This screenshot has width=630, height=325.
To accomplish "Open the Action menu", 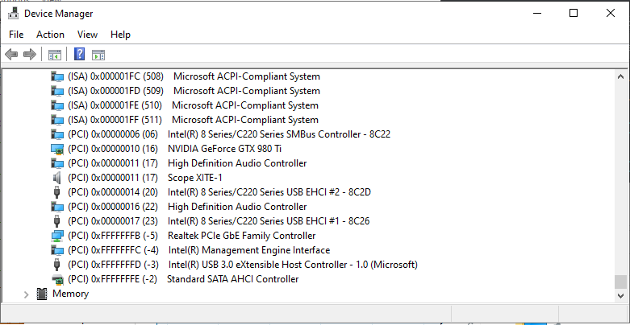I will pyautogui.click(x=50, y=35).
